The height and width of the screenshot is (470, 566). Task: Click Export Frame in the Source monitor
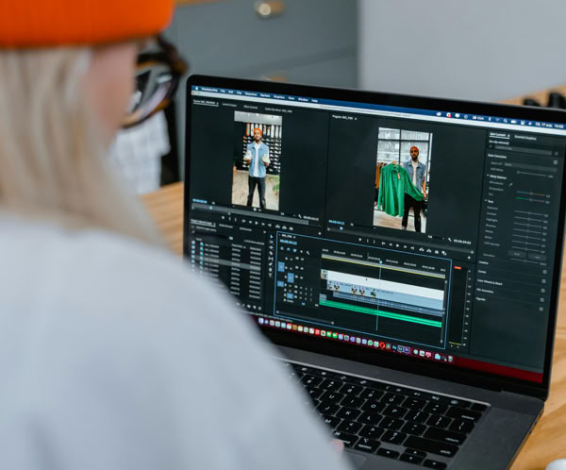(291, 228)
